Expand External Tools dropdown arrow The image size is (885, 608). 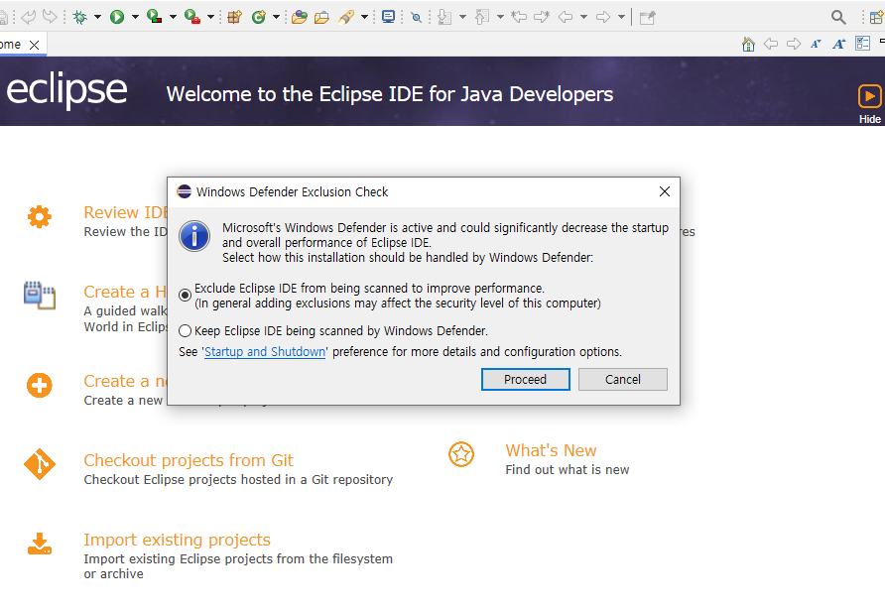210,17
